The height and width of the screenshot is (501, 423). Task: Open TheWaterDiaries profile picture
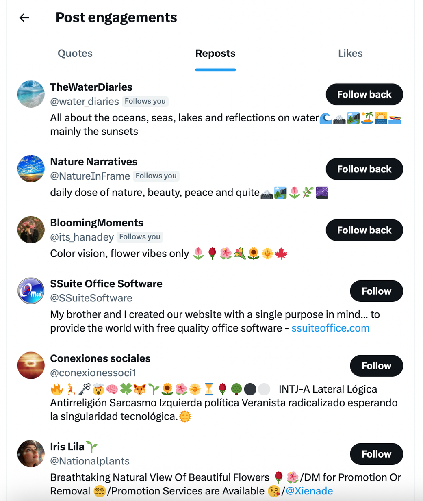point(30,94)
